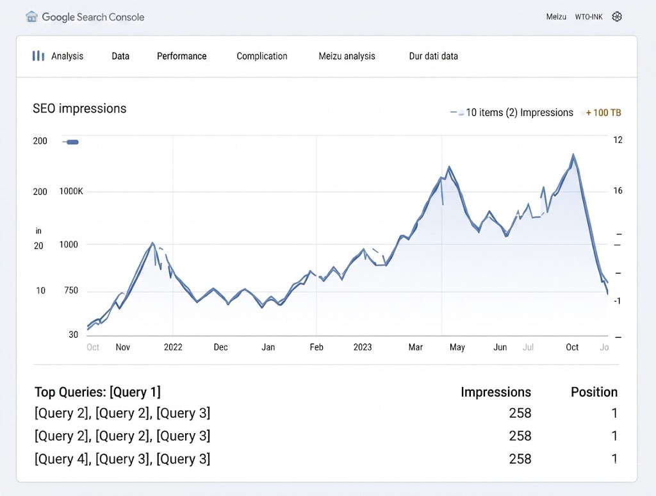The height and width of the screenshot is (496, 656).
Task: Switch to the Data tab
Action: [120, 56]
